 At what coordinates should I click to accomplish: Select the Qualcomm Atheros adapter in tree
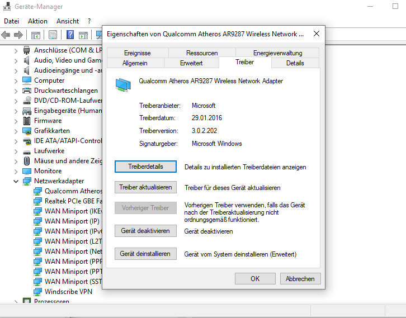coord(73,191)
